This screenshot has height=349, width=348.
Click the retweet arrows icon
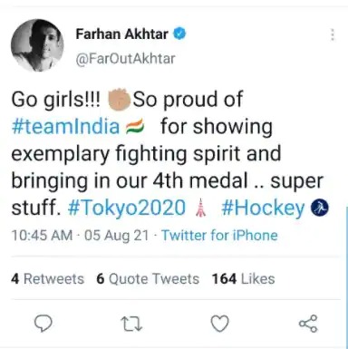[131, 324]
